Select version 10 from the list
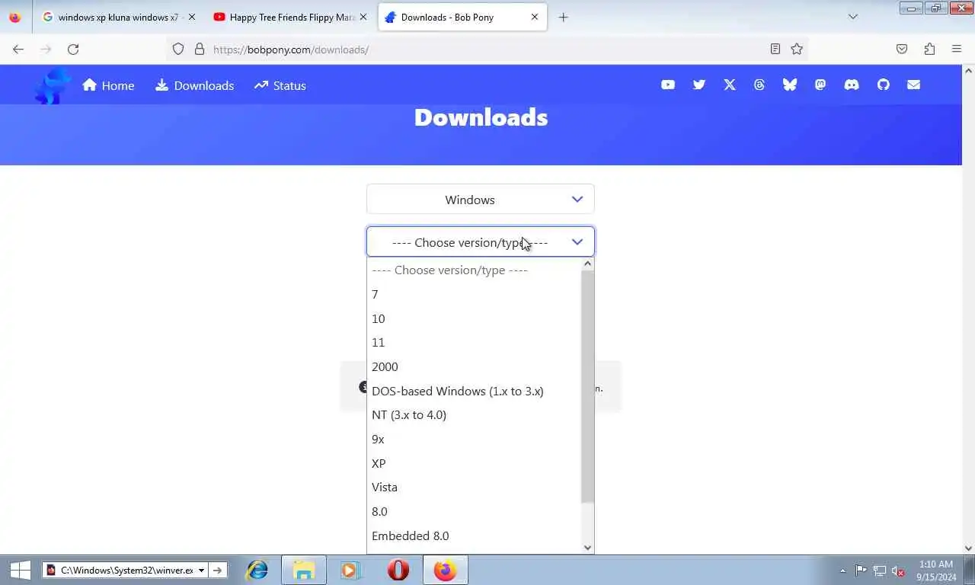Screen dimensions: 975x585 pos(474,318)
